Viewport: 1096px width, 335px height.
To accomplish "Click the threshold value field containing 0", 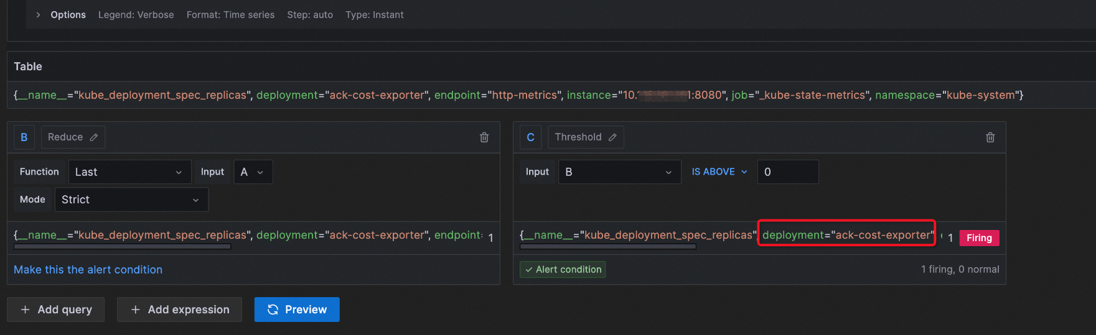I will point(787,172).
